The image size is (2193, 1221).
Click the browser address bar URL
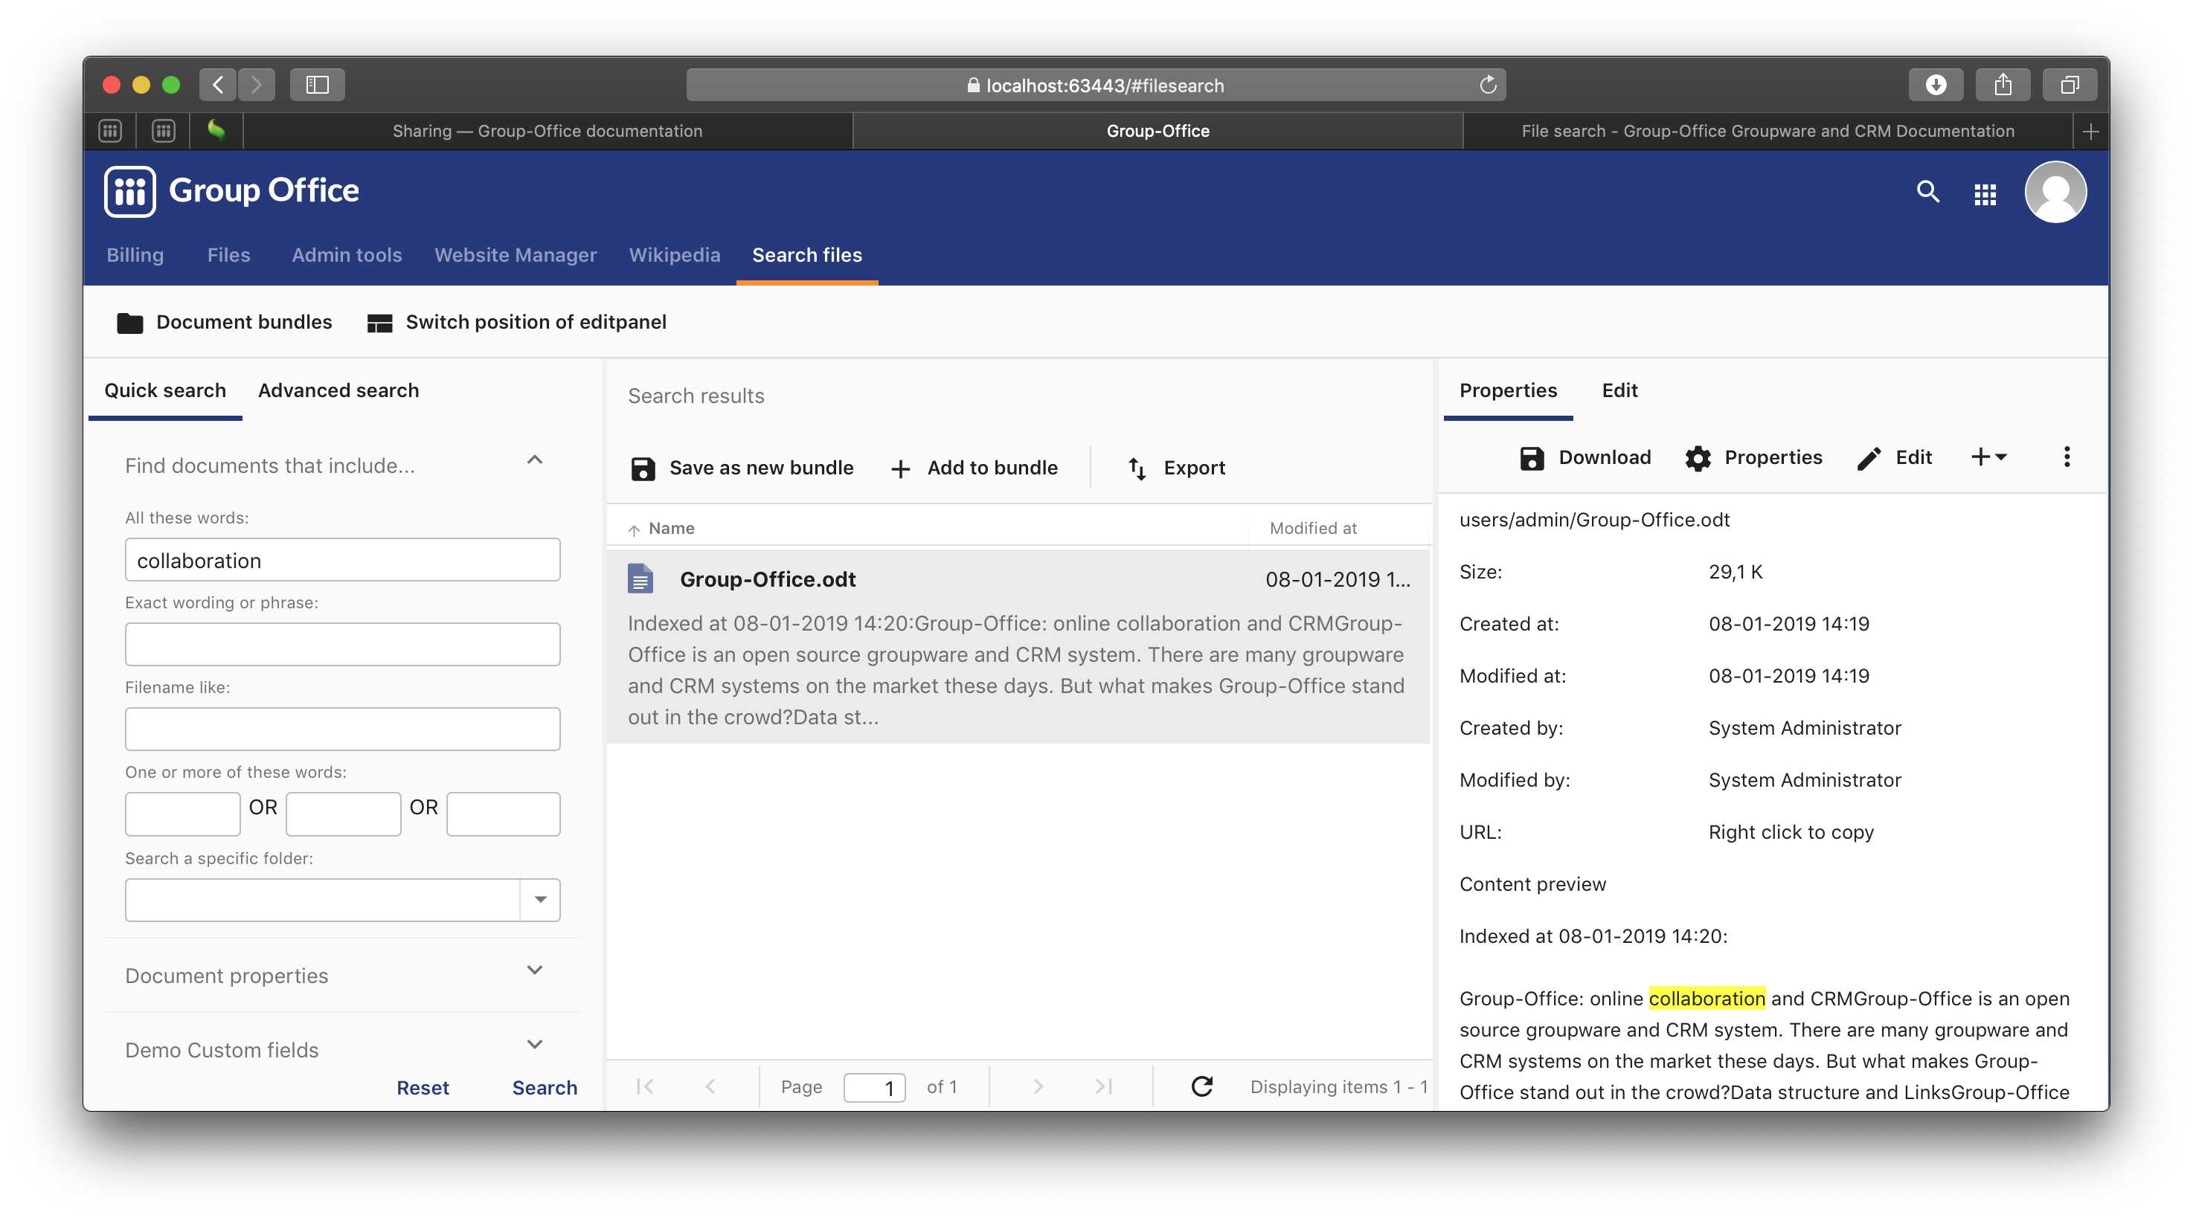pos(1104,86)
